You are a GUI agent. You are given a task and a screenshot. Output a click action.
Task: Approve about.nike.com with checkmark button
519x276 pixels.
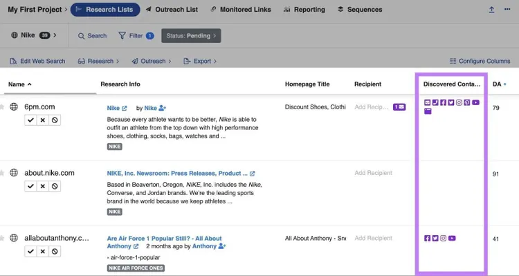30,186
